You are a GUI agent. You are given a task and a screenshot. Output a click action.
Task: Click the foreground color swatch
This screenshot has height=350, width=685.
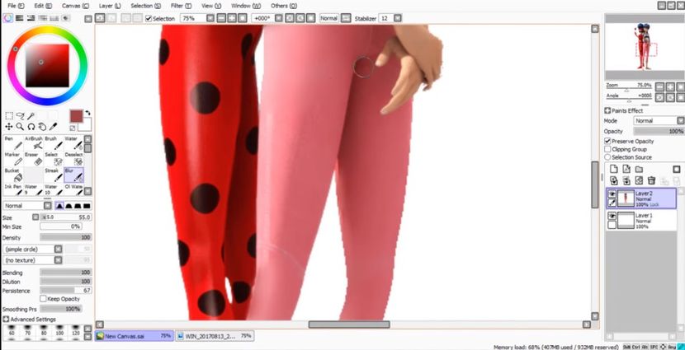pos(76,116)
